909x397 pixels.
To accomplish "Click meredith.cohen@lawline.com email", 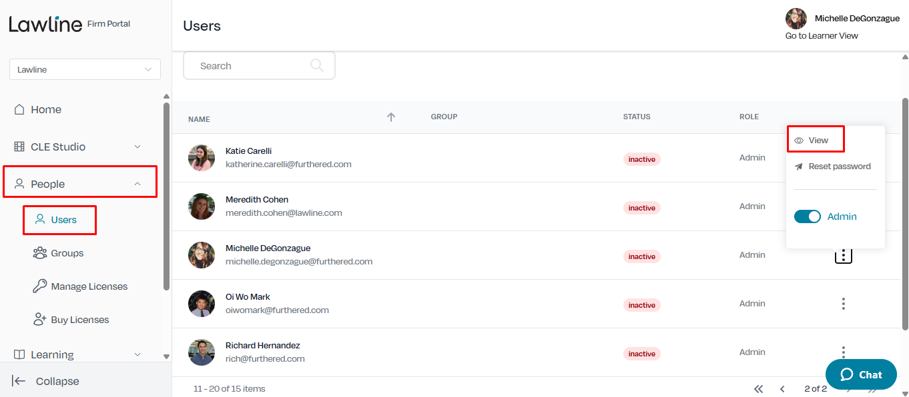I will 284,213.
